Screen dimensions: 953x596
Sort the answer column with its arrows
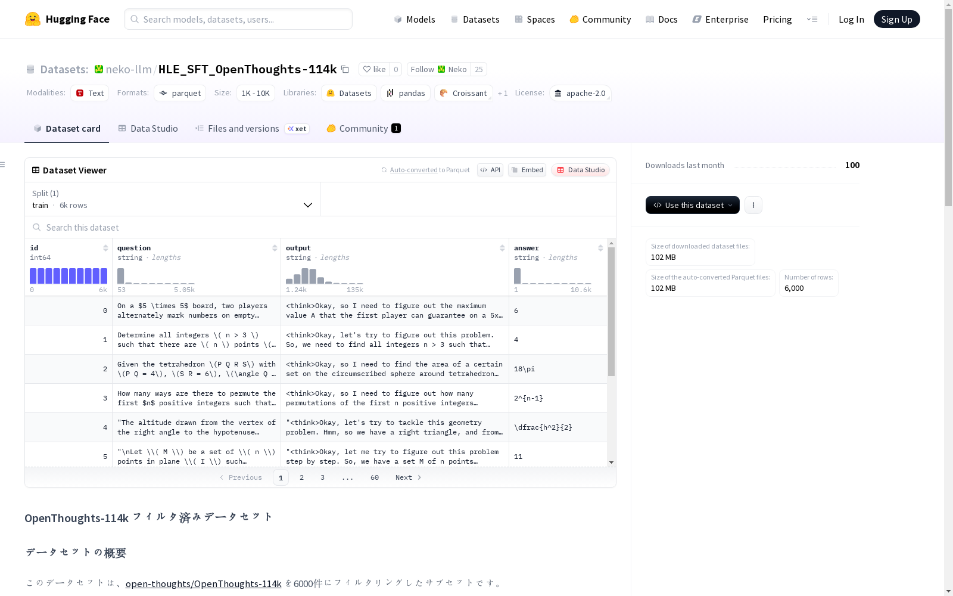(600, 248)
